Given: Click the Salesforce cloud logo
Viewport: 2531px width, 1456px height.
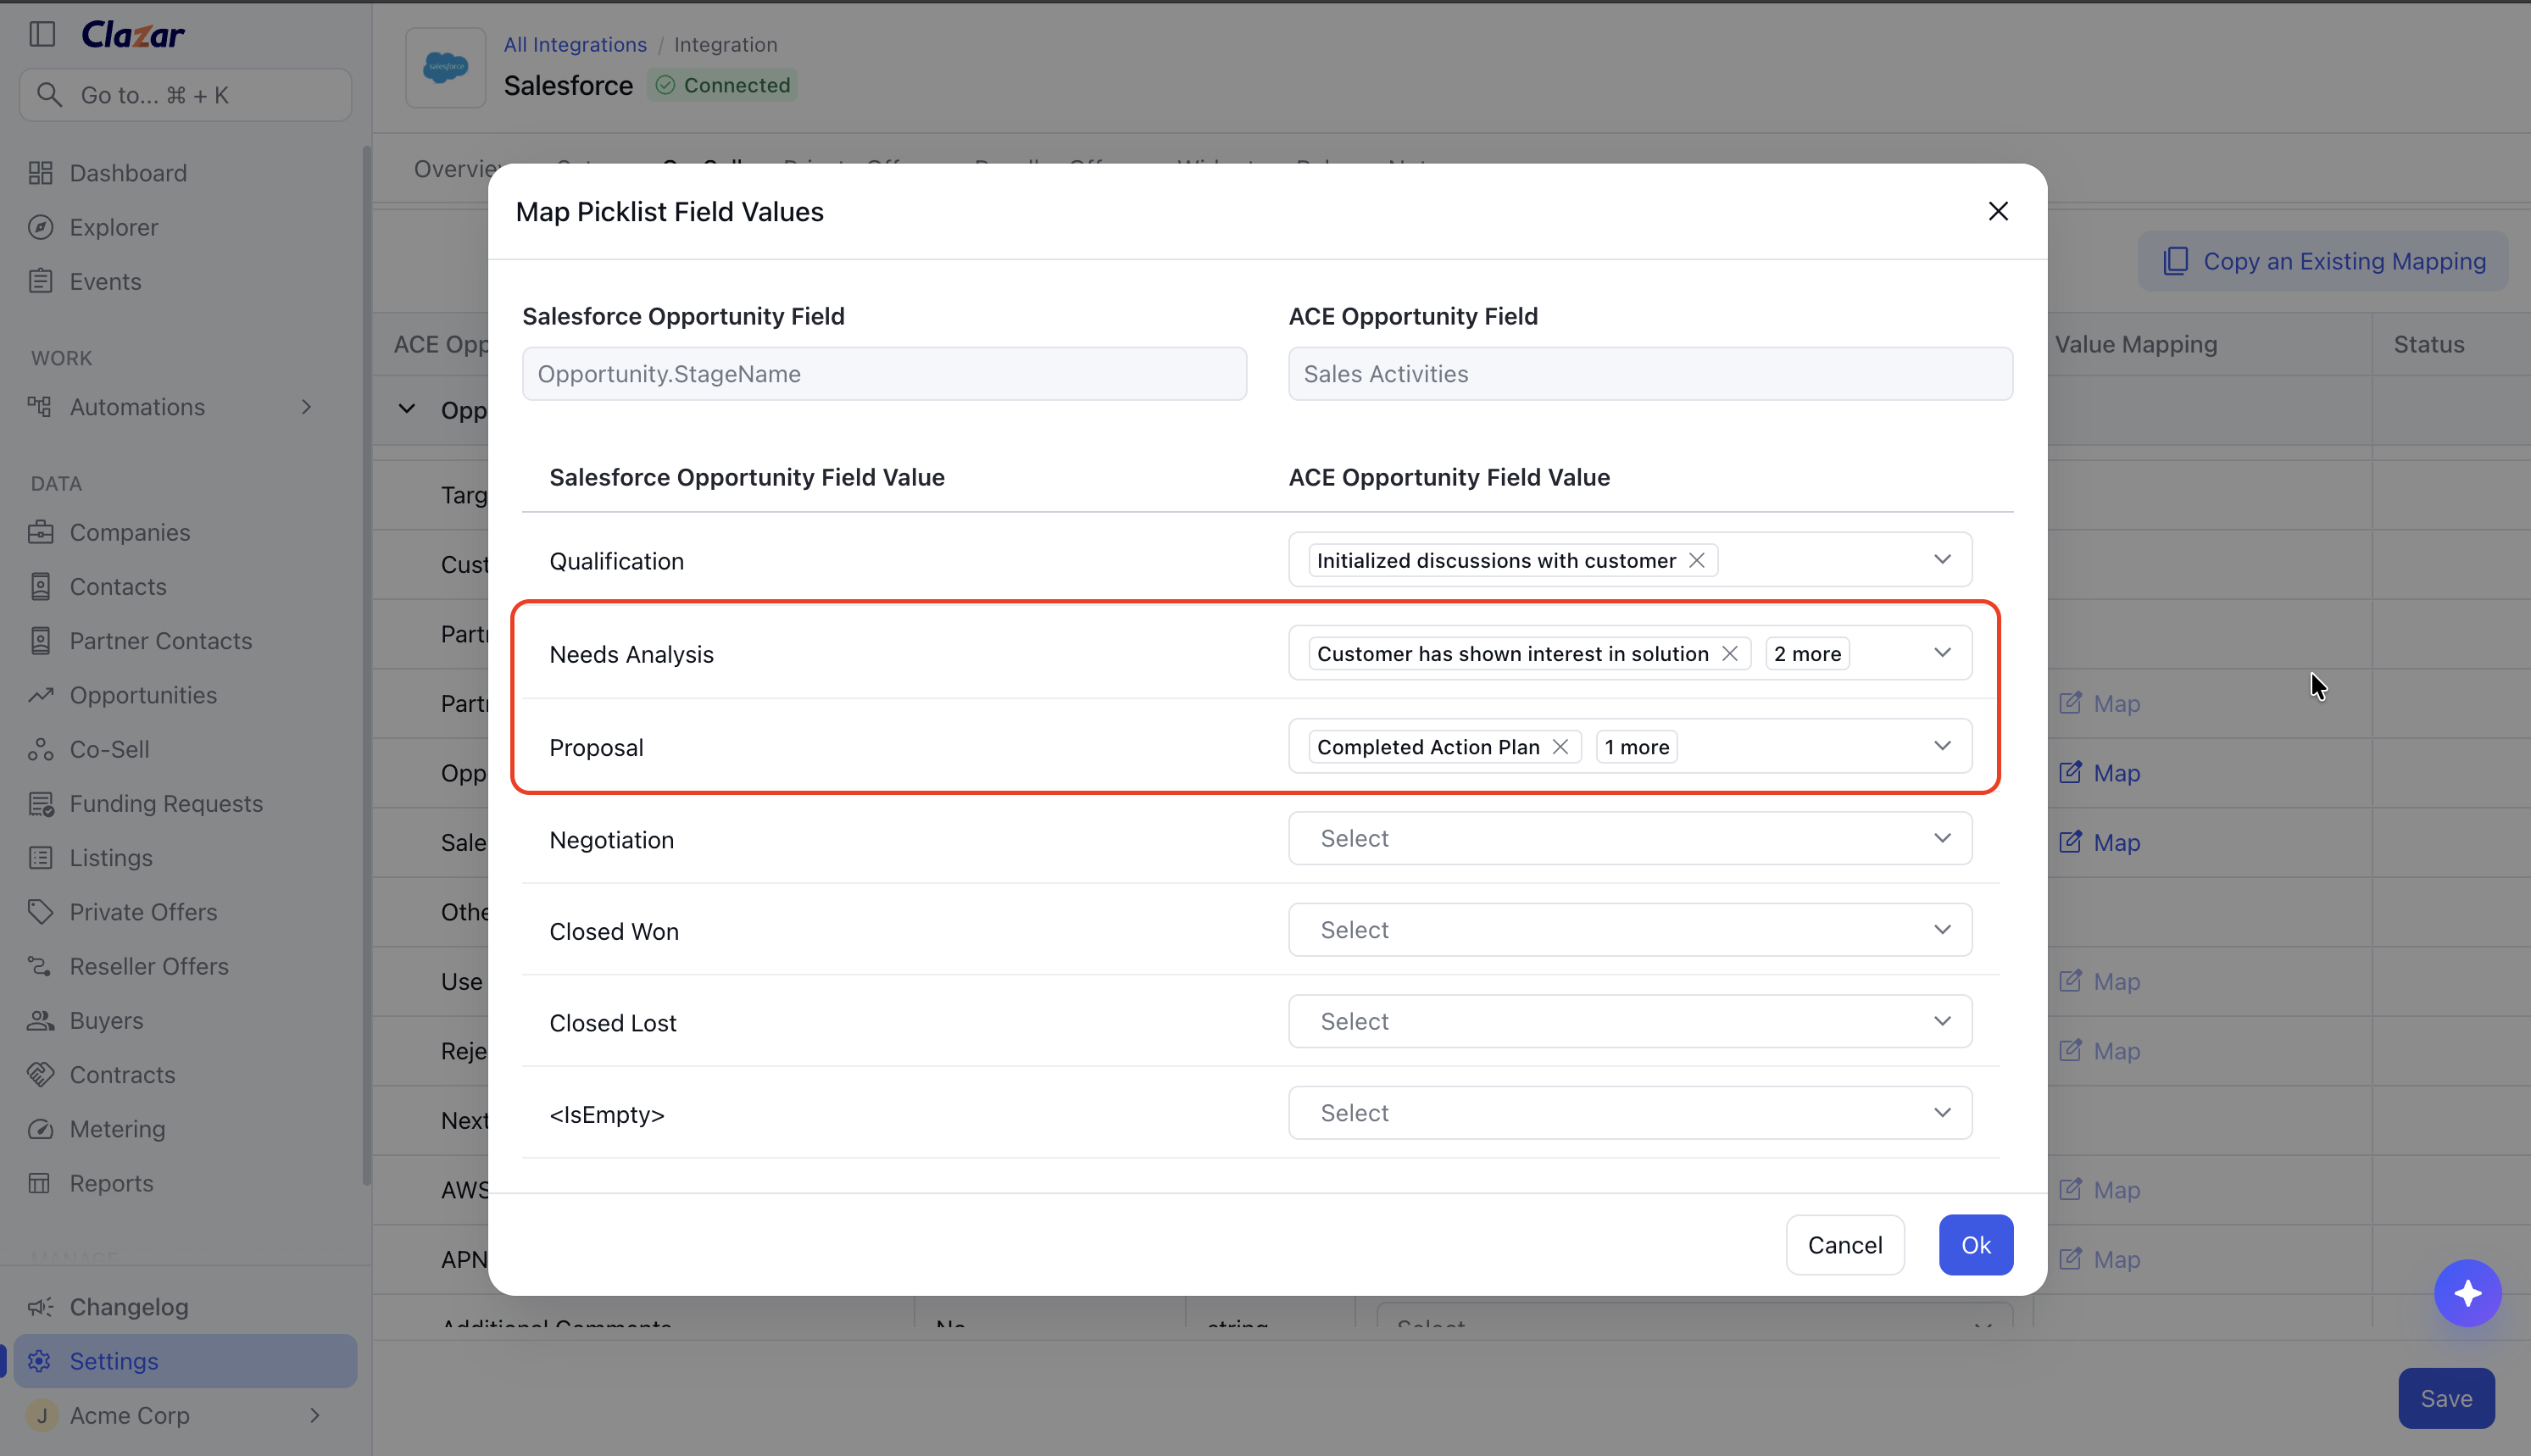Looking at the screenshot, I should (446, 68).
